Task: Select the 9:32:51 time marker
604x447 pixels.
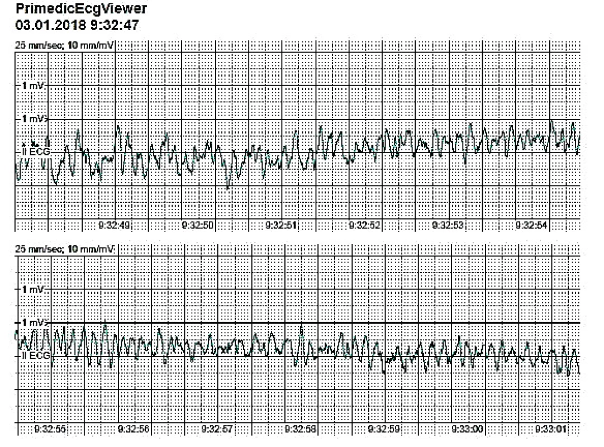Action: (x=281, y=225)
